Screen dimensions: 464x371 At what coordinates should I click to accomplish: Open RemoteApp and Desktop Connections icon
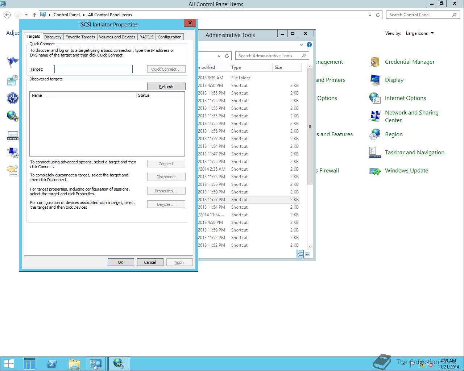(13, 153)
